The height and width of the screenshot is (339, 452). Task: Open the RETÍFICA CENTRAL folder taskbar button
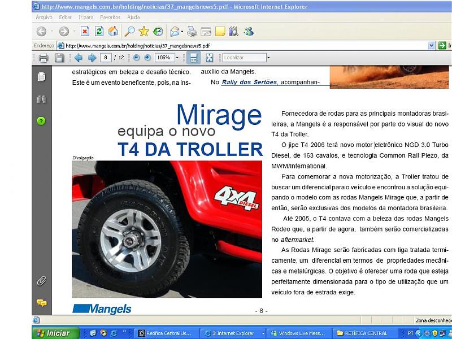pyautogui.click(x=365, y=333)
